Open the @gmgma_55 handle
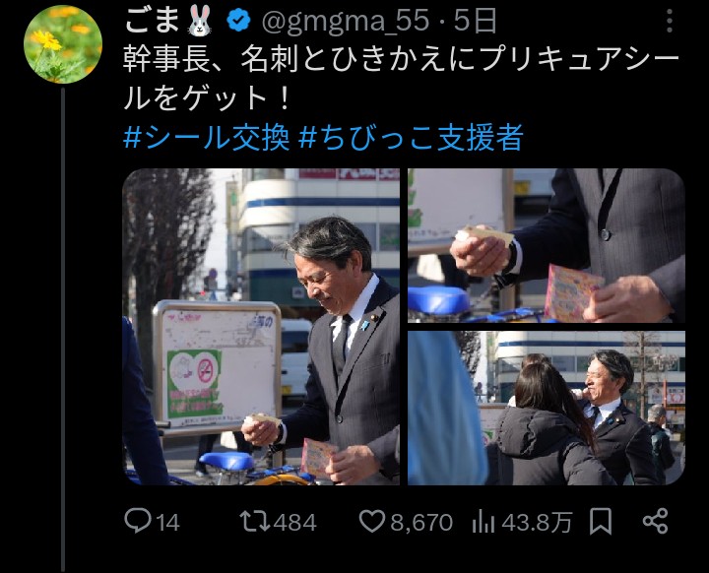Image resolution: width=709 pixels, height=573 pixels. coord(346,21)
